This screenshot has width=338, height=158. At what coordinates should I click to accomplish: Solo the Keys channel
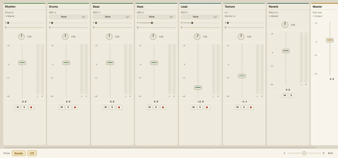coord(156,107)
